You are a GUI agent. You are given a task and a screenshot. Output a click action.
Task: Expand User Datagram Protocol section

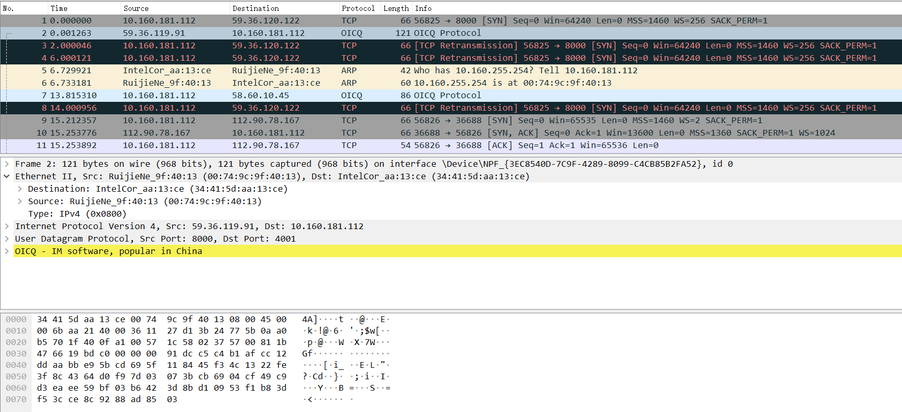[x=7, y=238]
